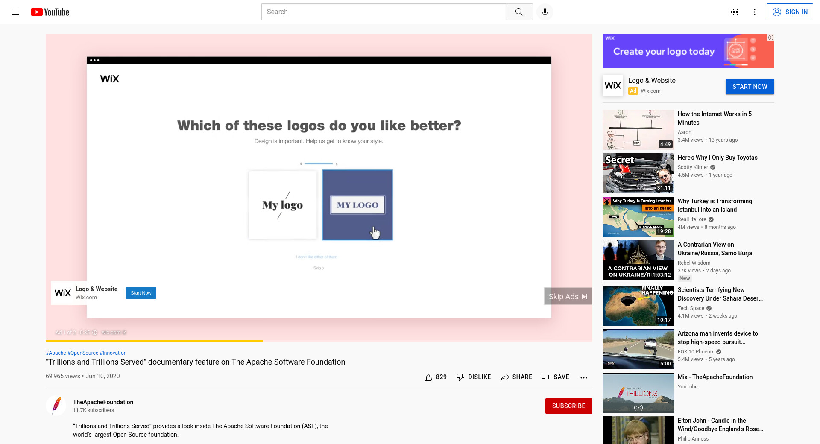
Task: Click the video title about Apache Software Foundation
Action: pos(195,362)
